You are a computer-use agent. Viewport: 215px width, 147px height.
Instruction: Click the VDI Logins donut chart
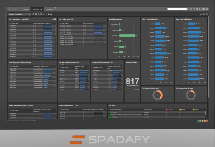pos(157,95)
